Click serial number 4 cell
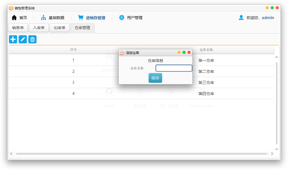The image size is (288, 170). pos(73,94)
